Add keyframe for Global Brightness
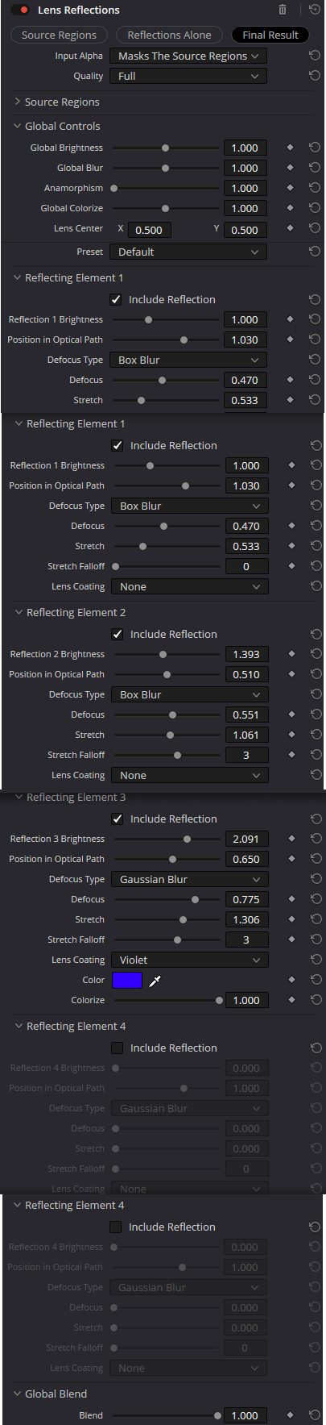The width and height of the screenshot is (326, 1425). 290,148
